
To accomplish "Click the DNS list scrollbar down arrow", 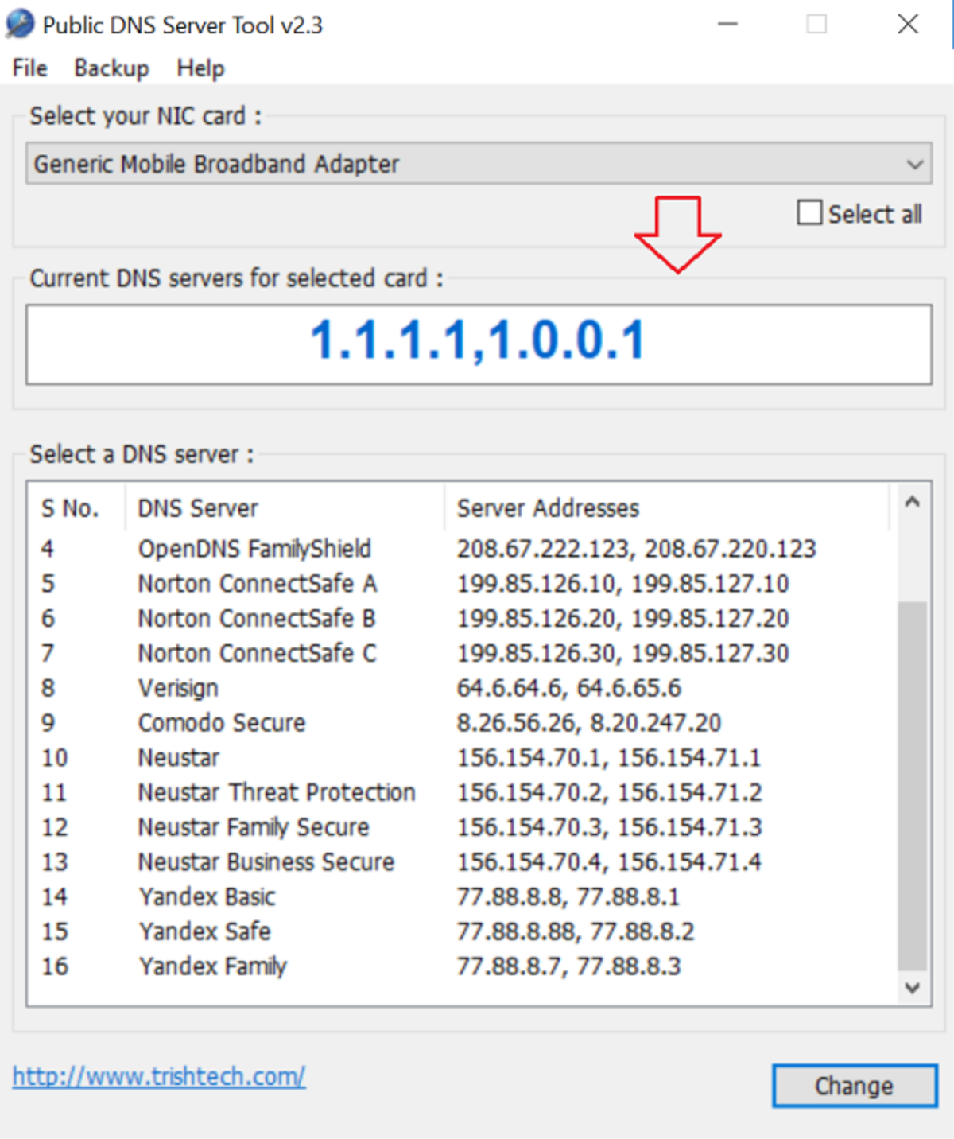I will (912, 988).
